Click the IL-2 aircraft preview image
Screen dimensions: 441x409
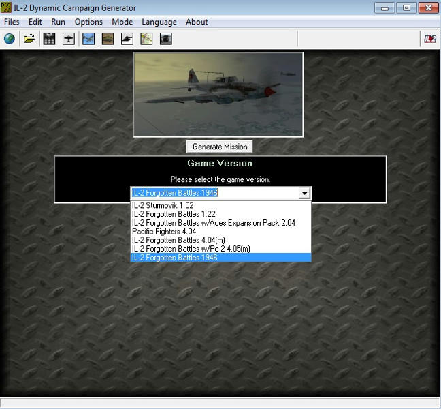(218, 95)
